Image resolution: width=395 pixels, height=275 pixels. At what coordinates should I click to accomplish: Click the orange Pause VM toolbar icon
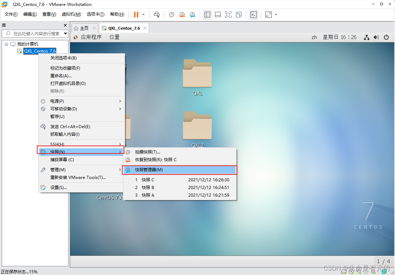pyautogui.click(x=136, y=15)
